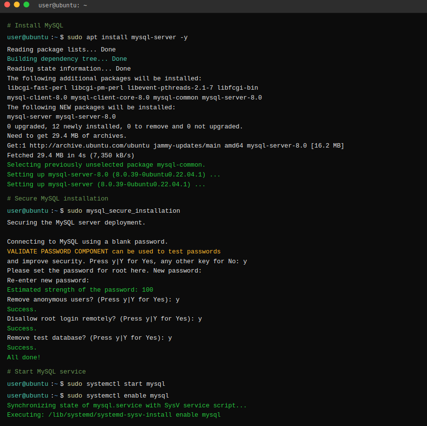Click 'Fetched 29.4 MB in 4s' line

click(x=71, y=155)
